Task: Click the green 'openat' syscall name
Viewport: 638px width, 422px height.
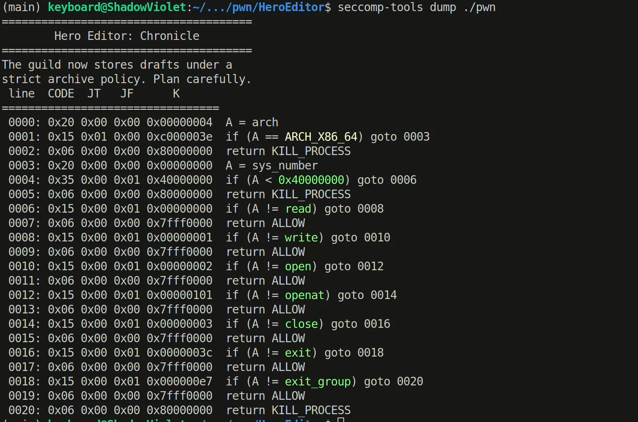Action: point(305,295)
